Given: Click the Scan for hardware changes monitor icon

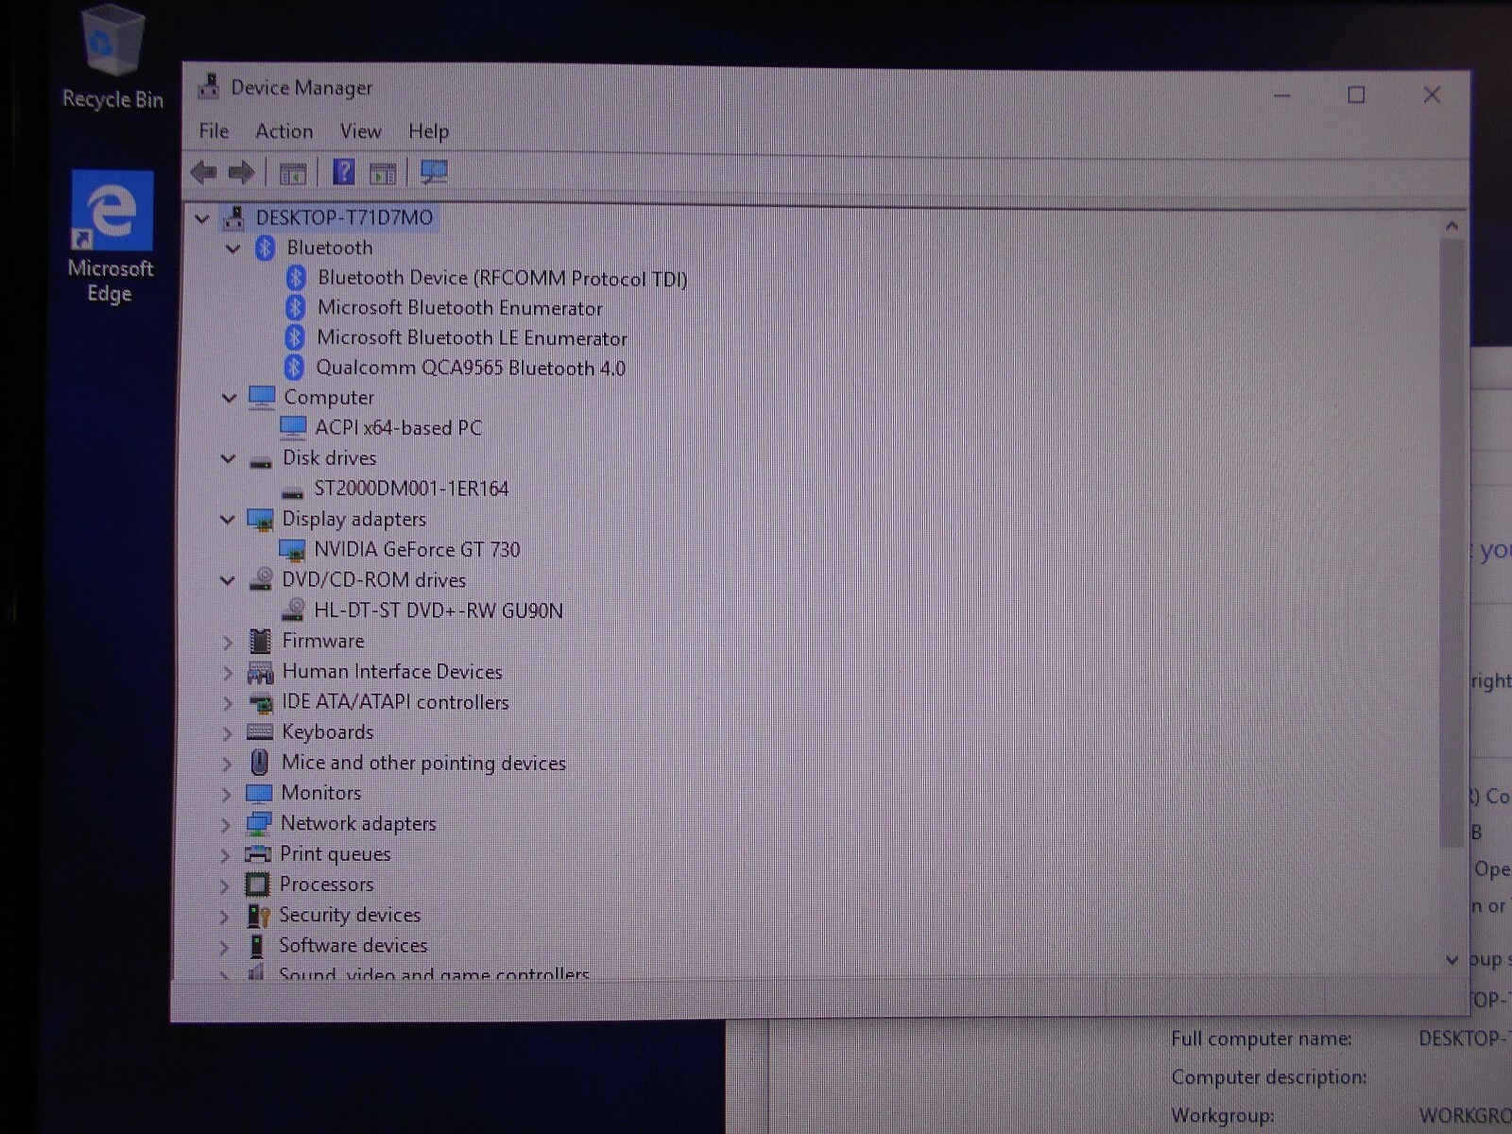Looking at the screenshot, I should click(434, 172).
